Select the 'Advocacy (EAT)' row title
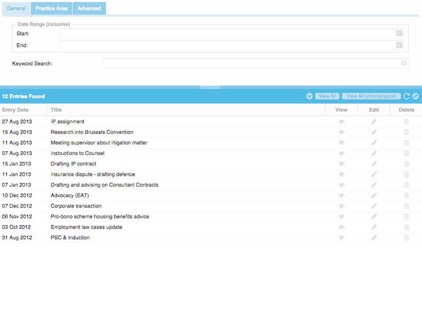The width and height of the screenshot is (422, 316). point(70,195)
